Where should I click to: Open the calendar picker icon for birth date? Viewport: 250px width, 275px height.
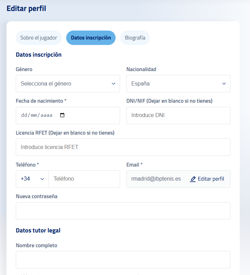62,115
